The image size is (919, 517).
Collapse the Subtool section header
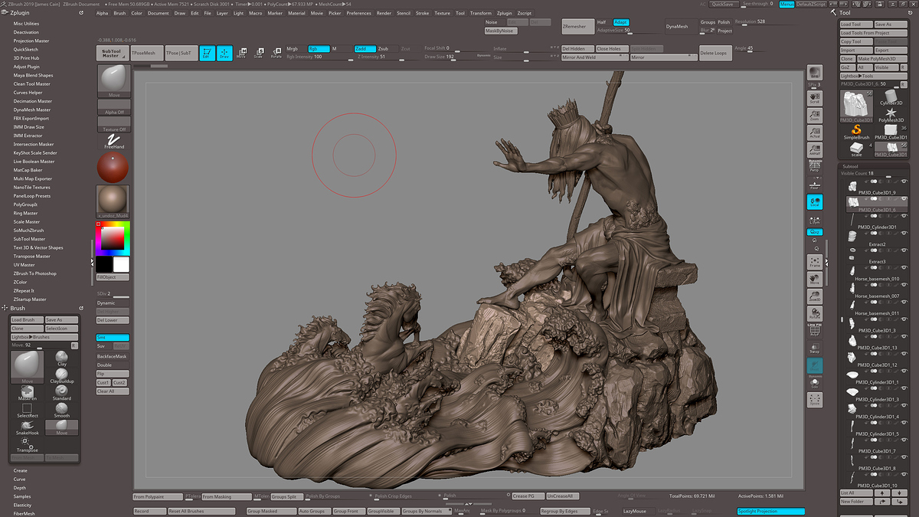pyautogui.click(x=851, y=165)
